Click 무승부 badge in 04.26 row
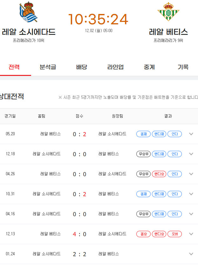This screenshot has height=267, width=198. (143, 174)
